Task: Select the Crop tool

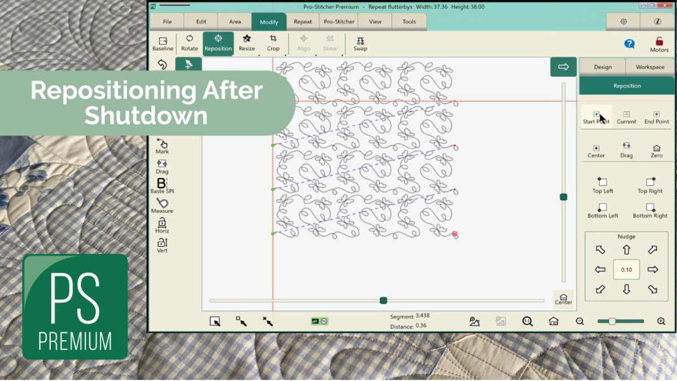Action: pos(273,43)
